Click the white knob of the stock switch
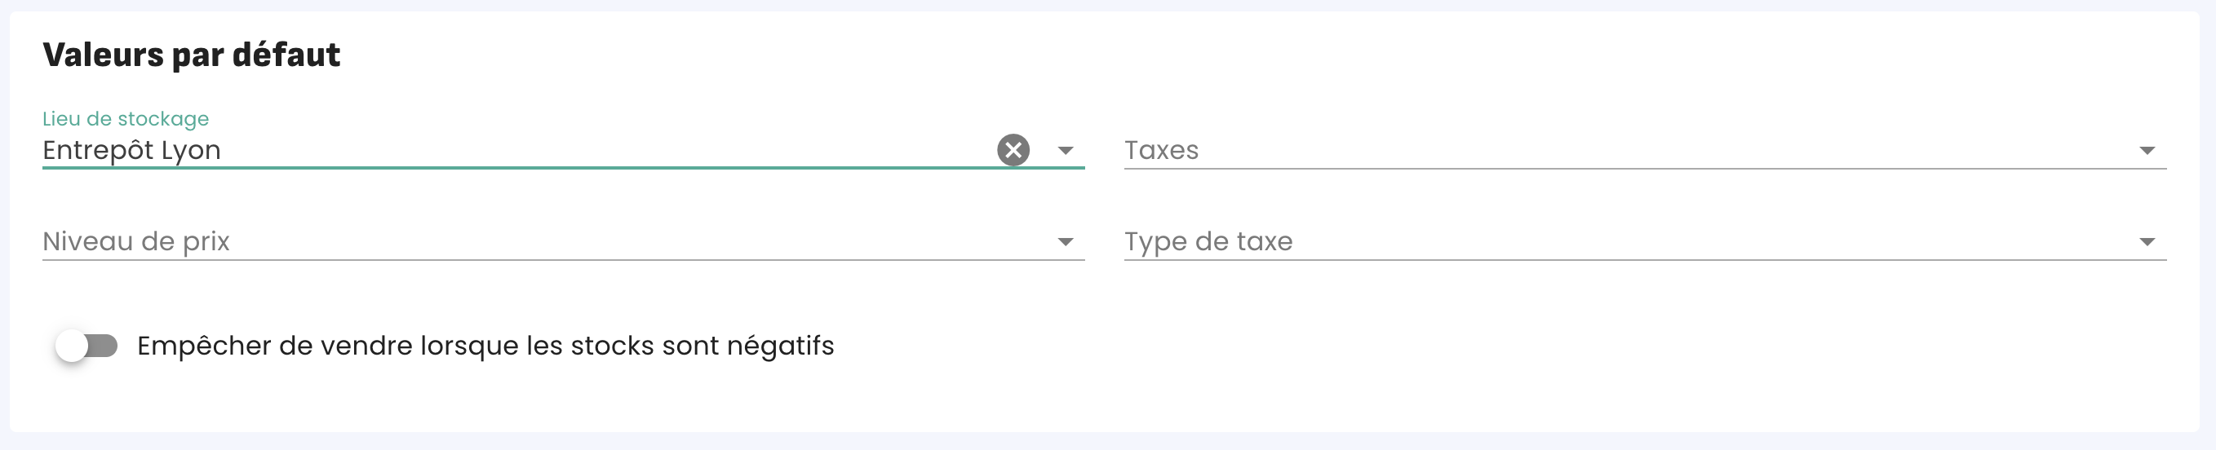The height and width of the screenshot is (450, 2216). (x=73, y=346)
